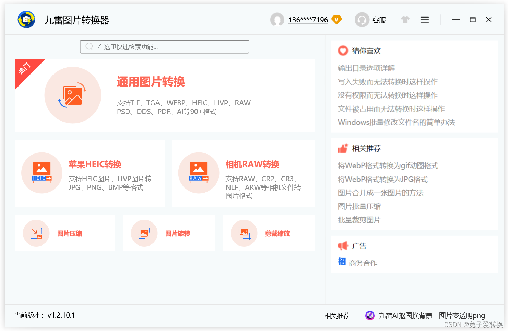Click account number 136****7196
This screenshot has width=508, height=331.
coord(308,20)
